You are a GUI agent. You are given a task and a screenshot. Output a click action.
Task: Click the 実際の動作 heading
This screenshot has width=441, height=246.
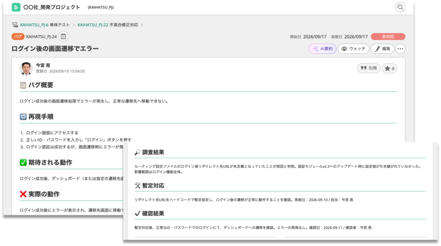pyautogui.click(x=44, y=194)
